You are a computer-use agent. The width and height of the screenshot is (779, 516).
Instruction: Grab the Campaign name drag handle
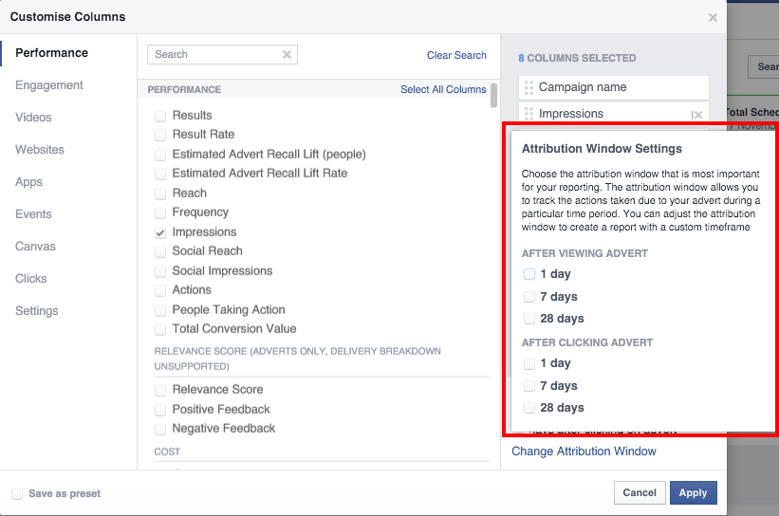[x=529, y=87]
